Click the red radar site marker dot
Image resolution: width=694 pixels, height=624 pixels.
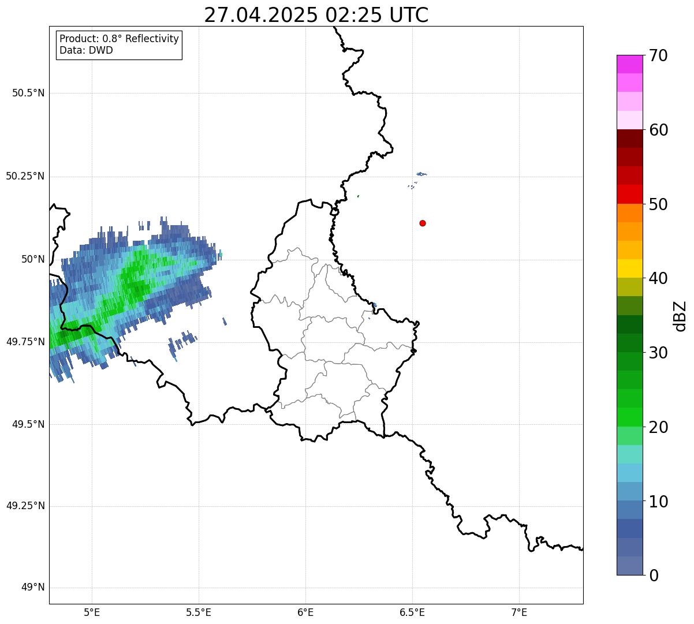point(423,223)
